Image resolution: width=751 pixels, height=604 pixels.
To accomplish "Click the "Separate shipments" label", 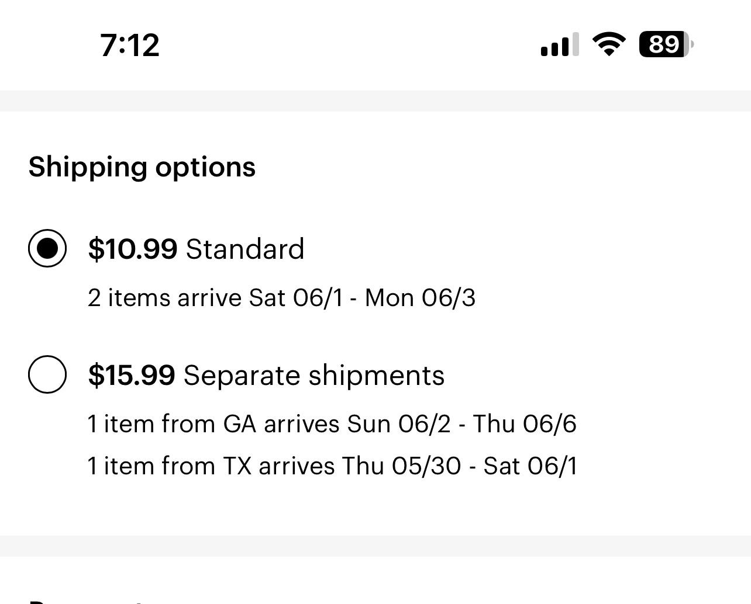I will coord(314,375).
